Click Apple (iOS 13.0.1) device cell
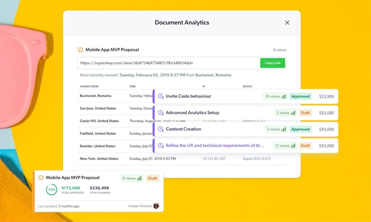Image resolution: width=371 pixels, height=222 pixels. pyautogui.click(x=257, y=159)
